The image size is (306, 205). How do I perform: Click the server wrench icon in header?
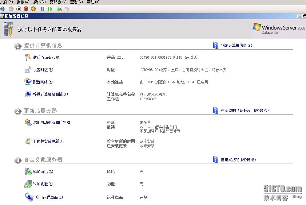point(8,29)
